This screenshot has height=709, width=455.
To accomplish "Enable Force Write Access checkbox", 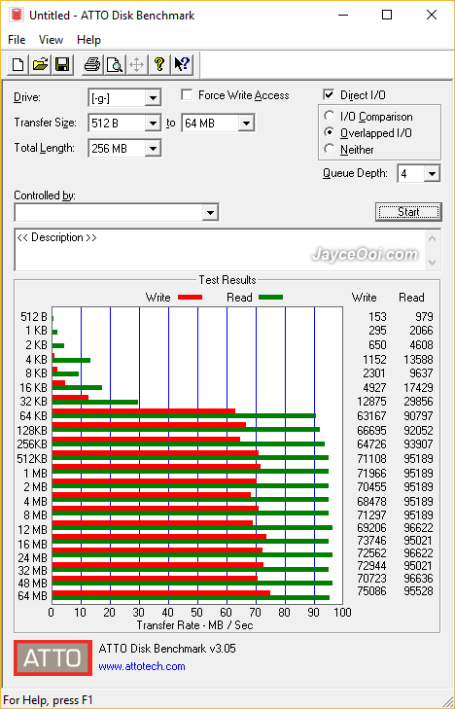I will coord(187,95).
